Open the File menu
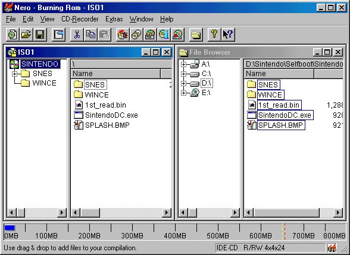Viewport: 350px width, 255px height. 11,19
